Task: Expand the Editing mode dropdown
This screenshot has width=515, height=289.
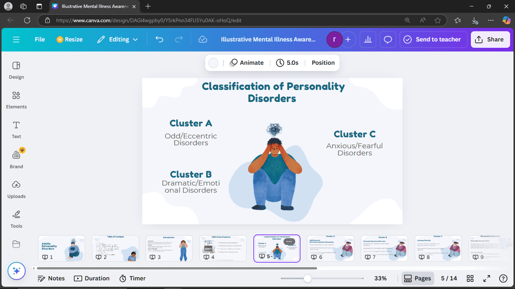Action: point(117,39)
